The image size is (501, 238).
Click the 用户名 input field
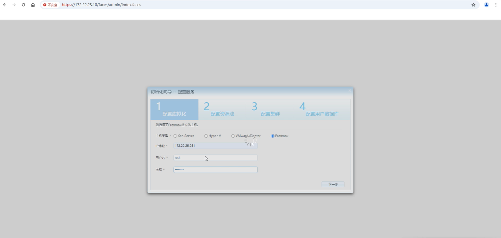click(x=215, y=158)
